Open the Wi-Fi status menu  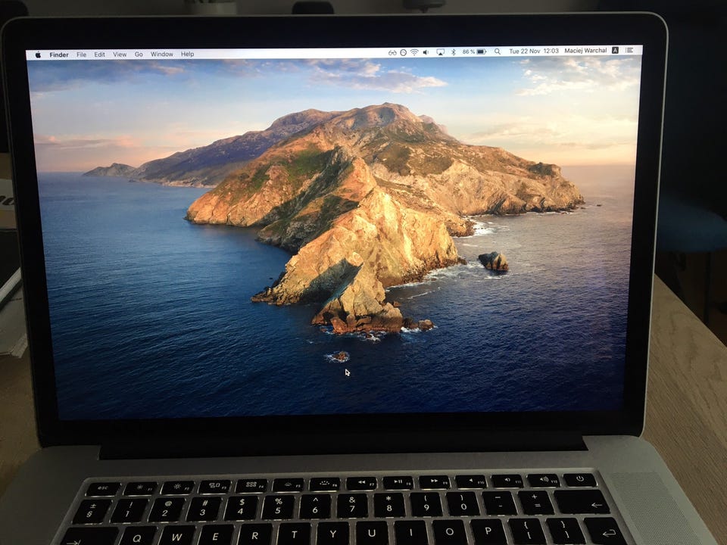[x=414, y=52]
